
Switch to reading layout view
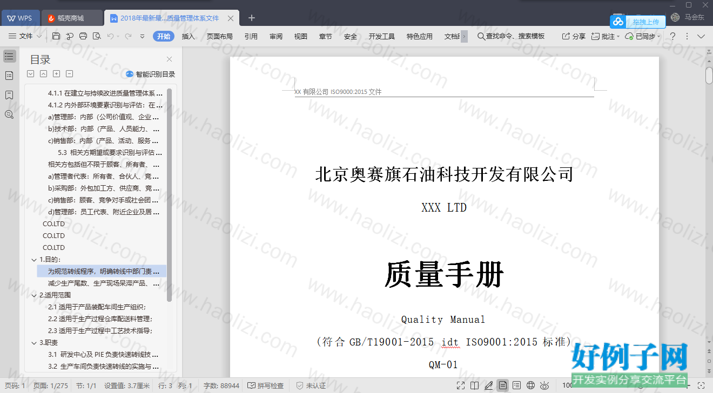(x=475, y=385)
